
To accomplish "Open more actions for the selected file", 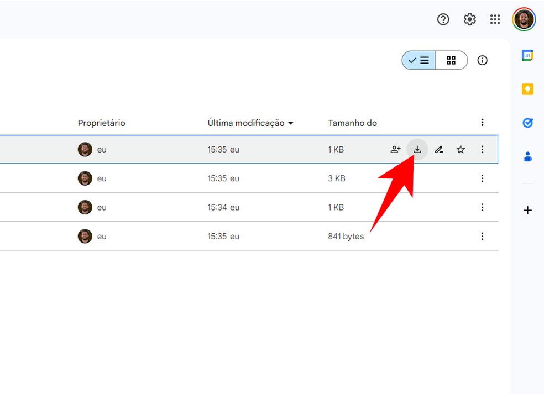I will (482, 149).
